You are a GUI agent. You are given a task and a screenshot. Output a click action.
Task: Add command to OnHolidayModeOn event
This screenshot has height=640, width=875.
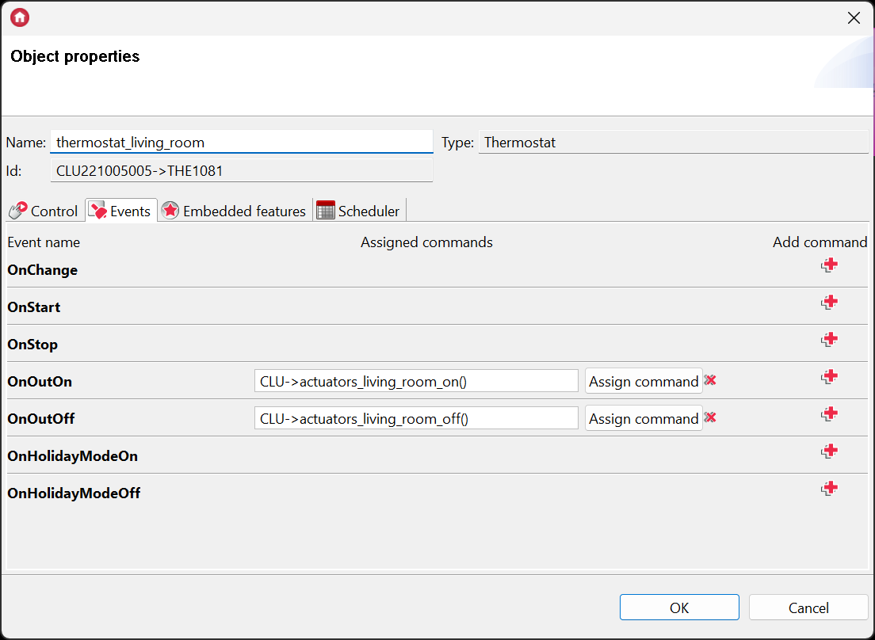(x=829, y=451)
